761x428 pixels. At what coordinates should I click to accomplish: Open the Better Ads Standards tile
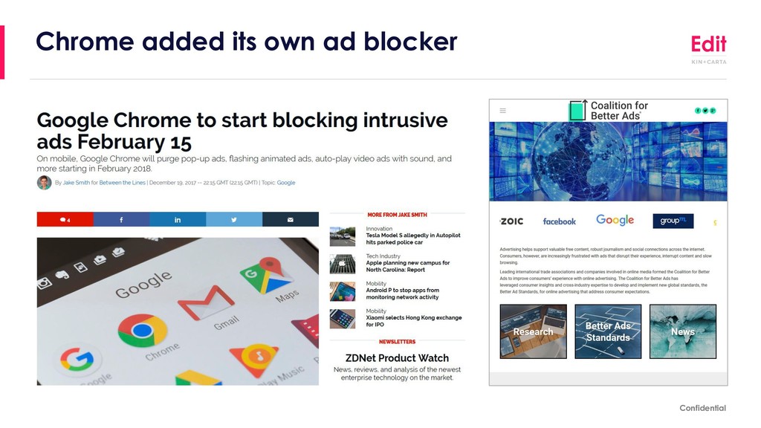coord(608,331)
